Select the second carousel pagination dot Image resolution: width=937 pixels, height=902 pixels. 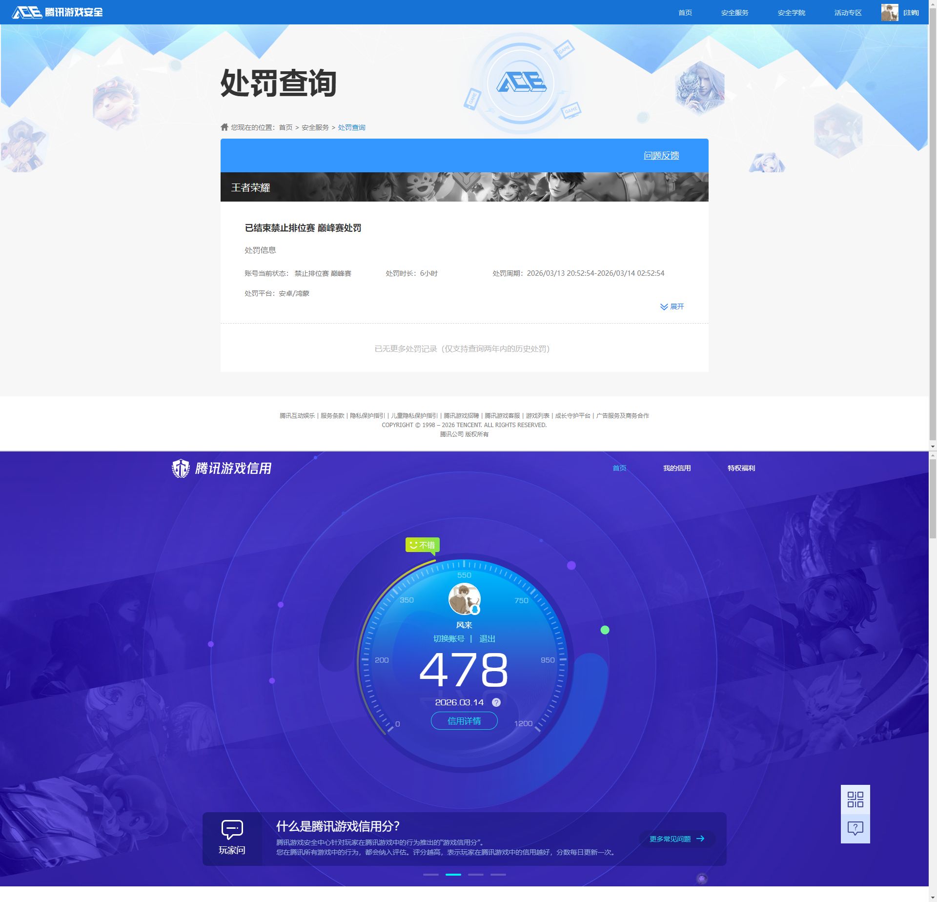pyautogui.click(x=454, y=875)
